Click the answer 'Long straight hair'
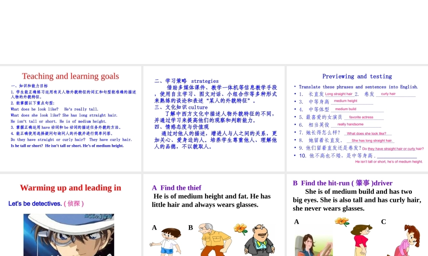Screen dimensions: 428x256 [x=339, y=94]
